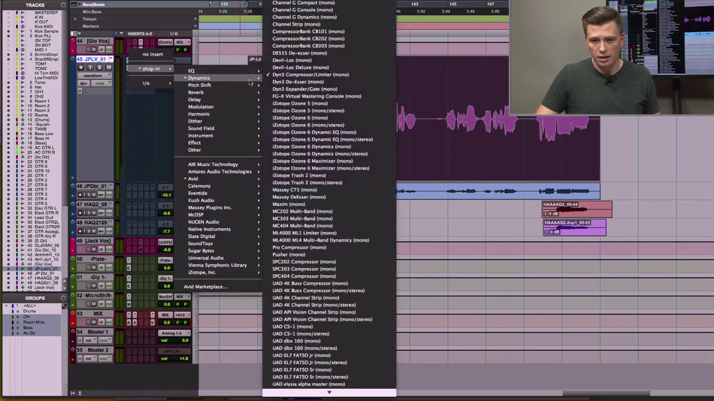Record-enable track 47 HAQ2_08

pos(80,213)
